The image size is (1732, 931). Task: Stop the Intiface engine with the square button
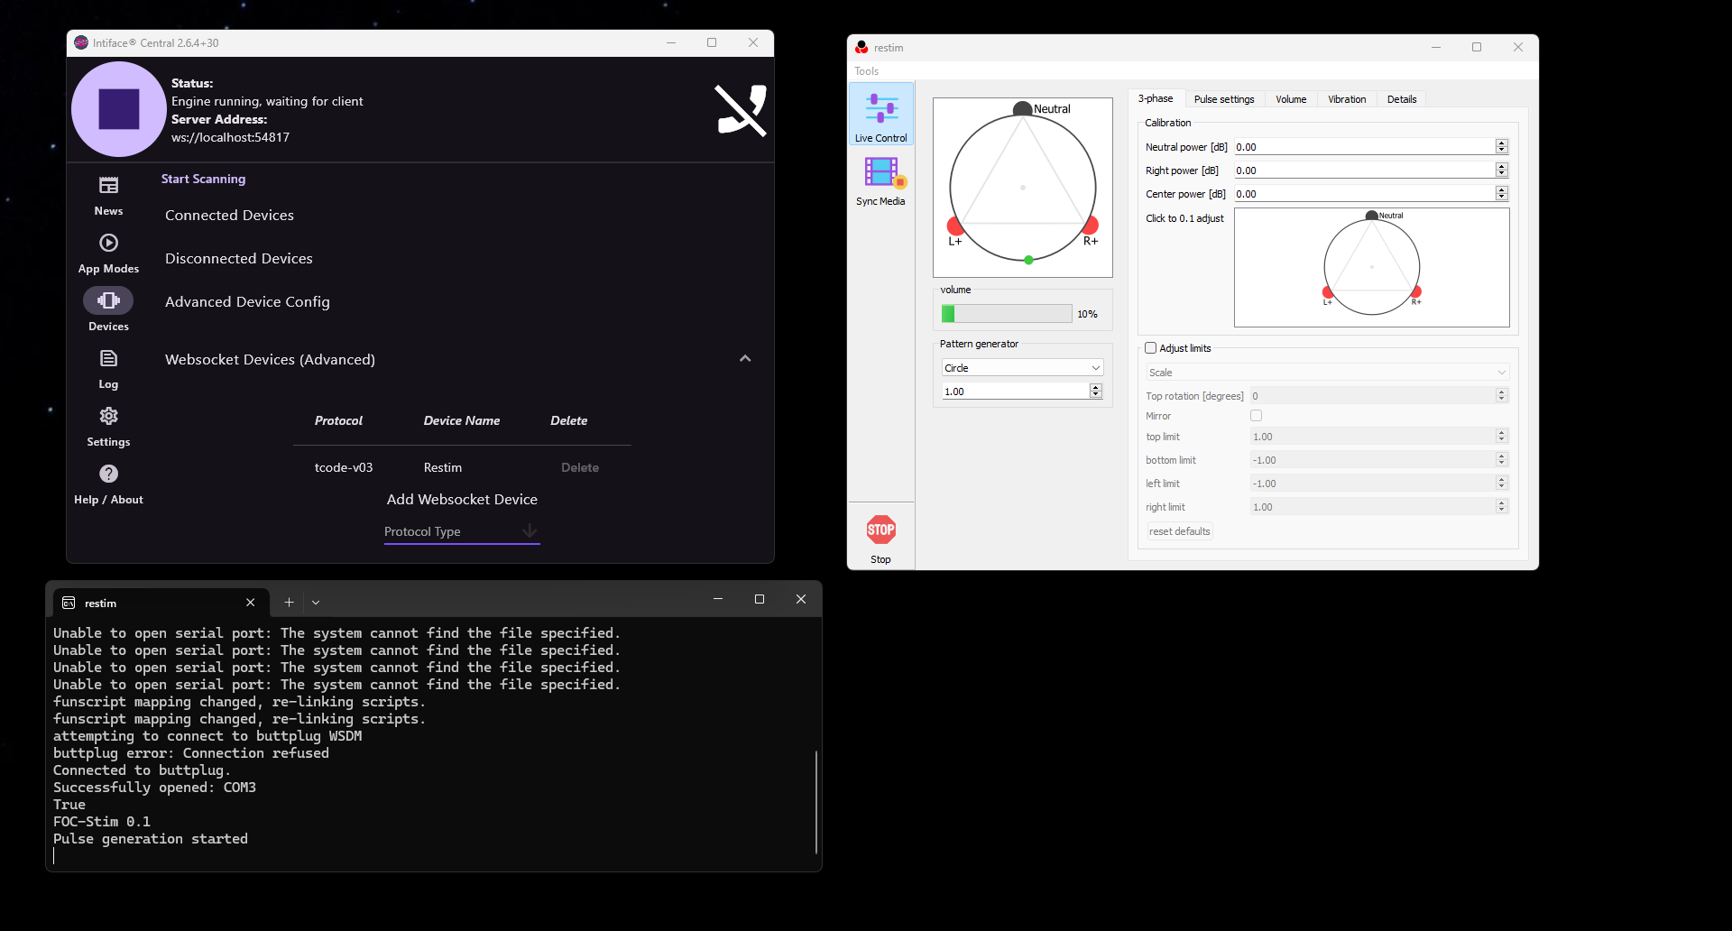[x=118, y=109]
